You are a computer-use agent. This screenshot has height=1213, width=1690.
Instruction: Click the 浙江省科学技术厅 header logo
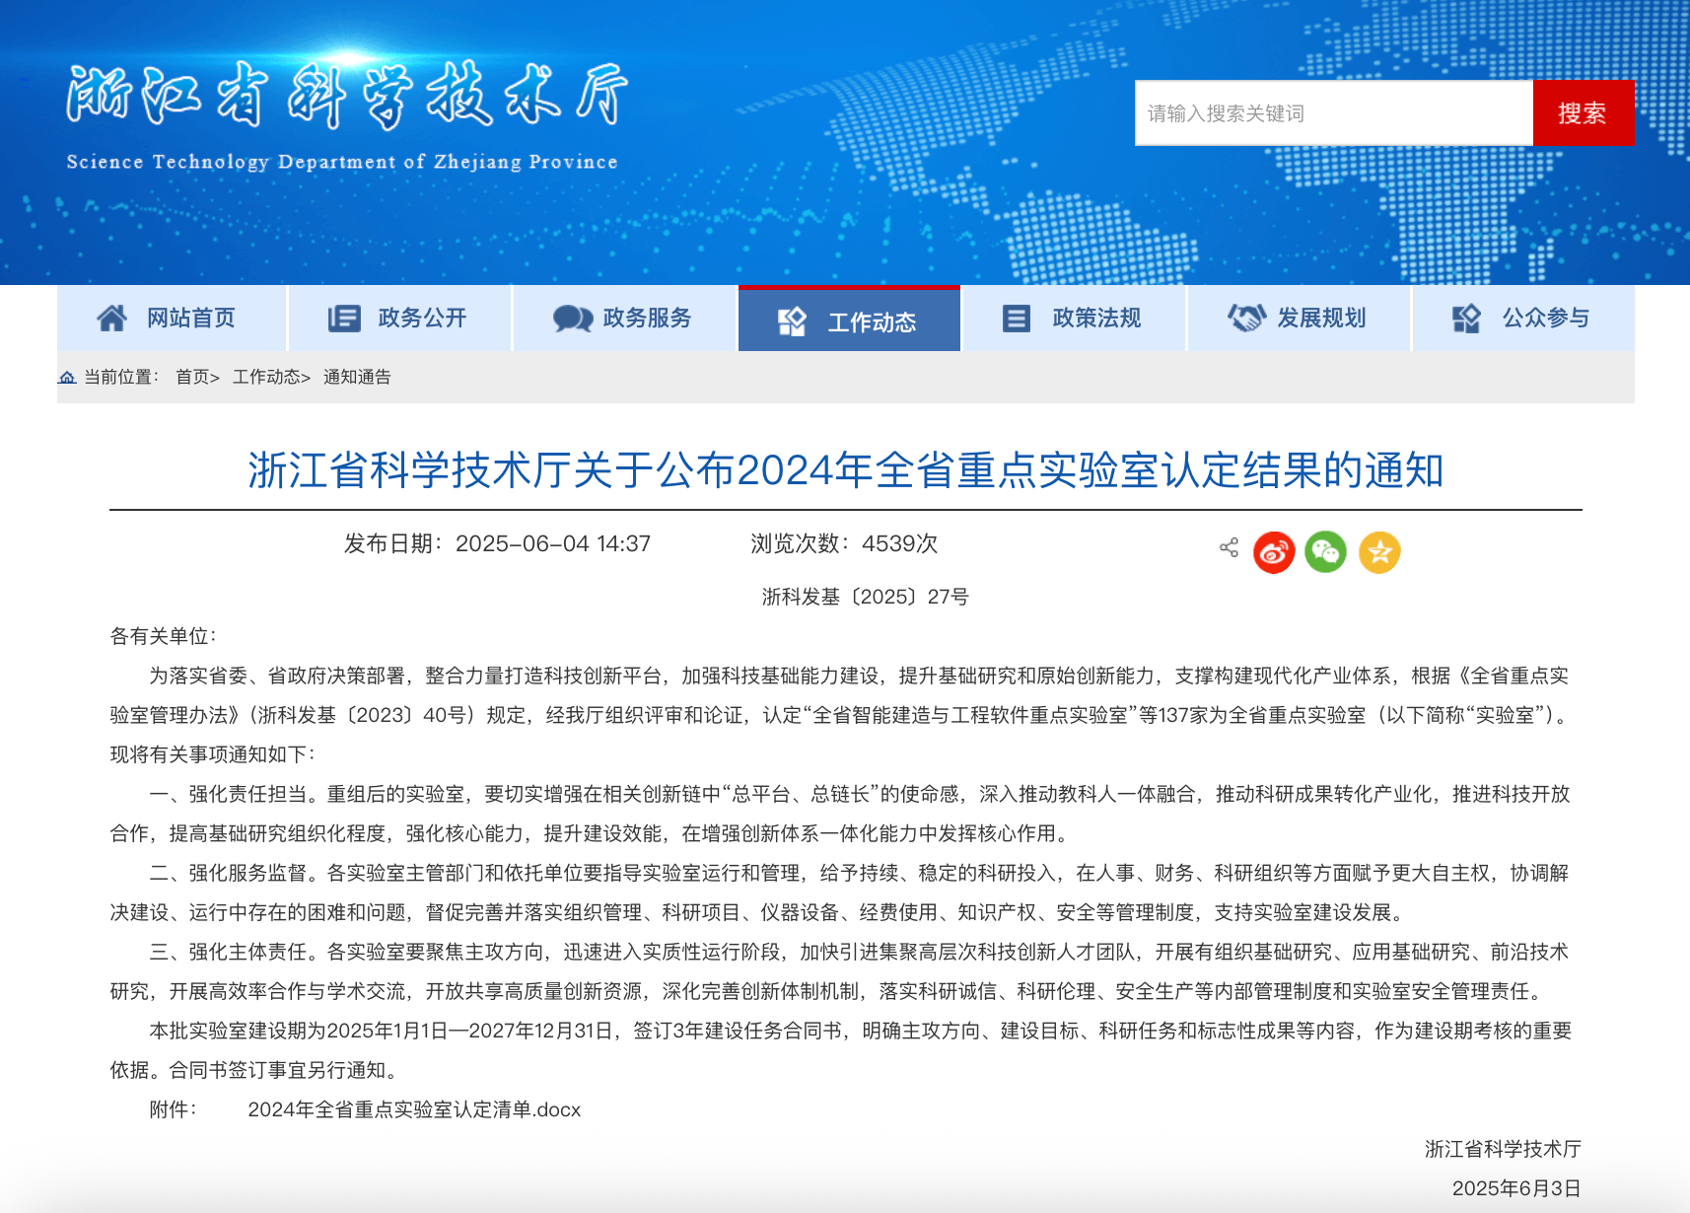[x=345, y=113]
